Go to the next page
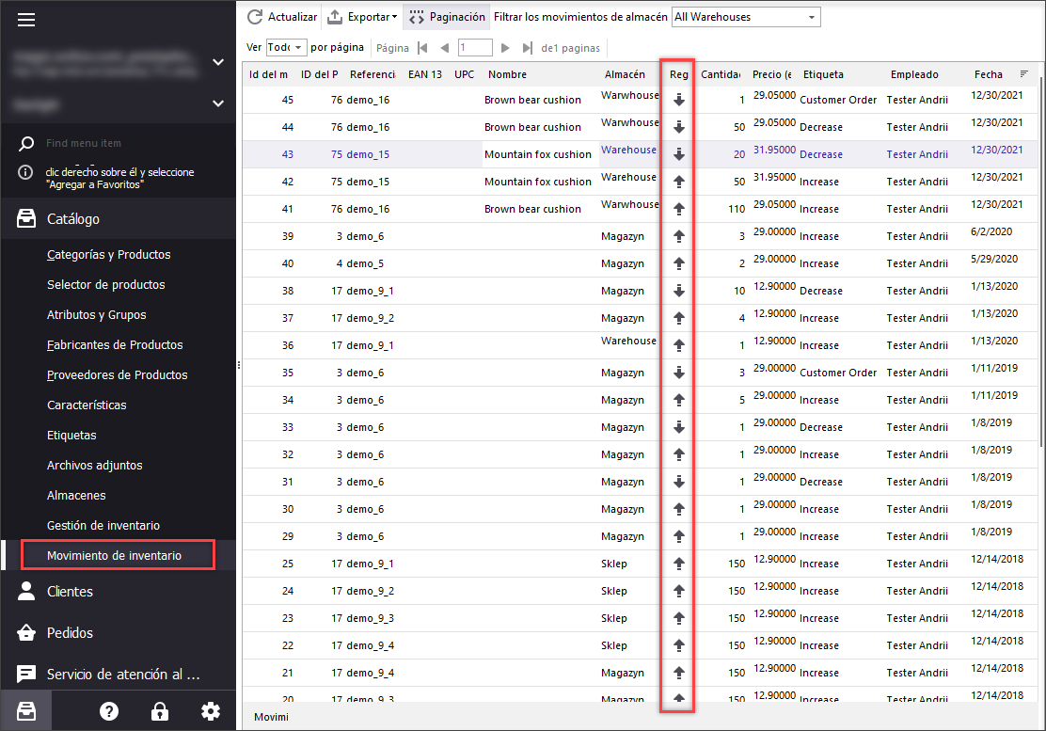 click(505, 48)
